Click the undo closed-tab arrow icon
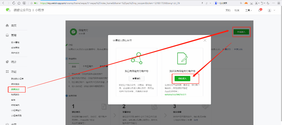 tap(262, 3)
